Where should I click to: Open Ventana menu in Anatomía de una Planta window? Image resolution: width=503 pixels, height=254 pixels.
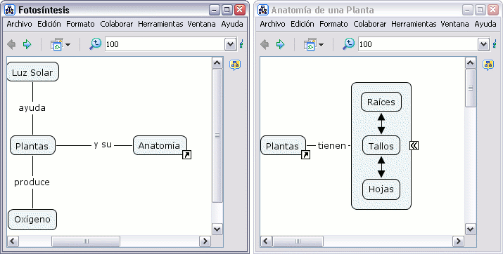454,24
